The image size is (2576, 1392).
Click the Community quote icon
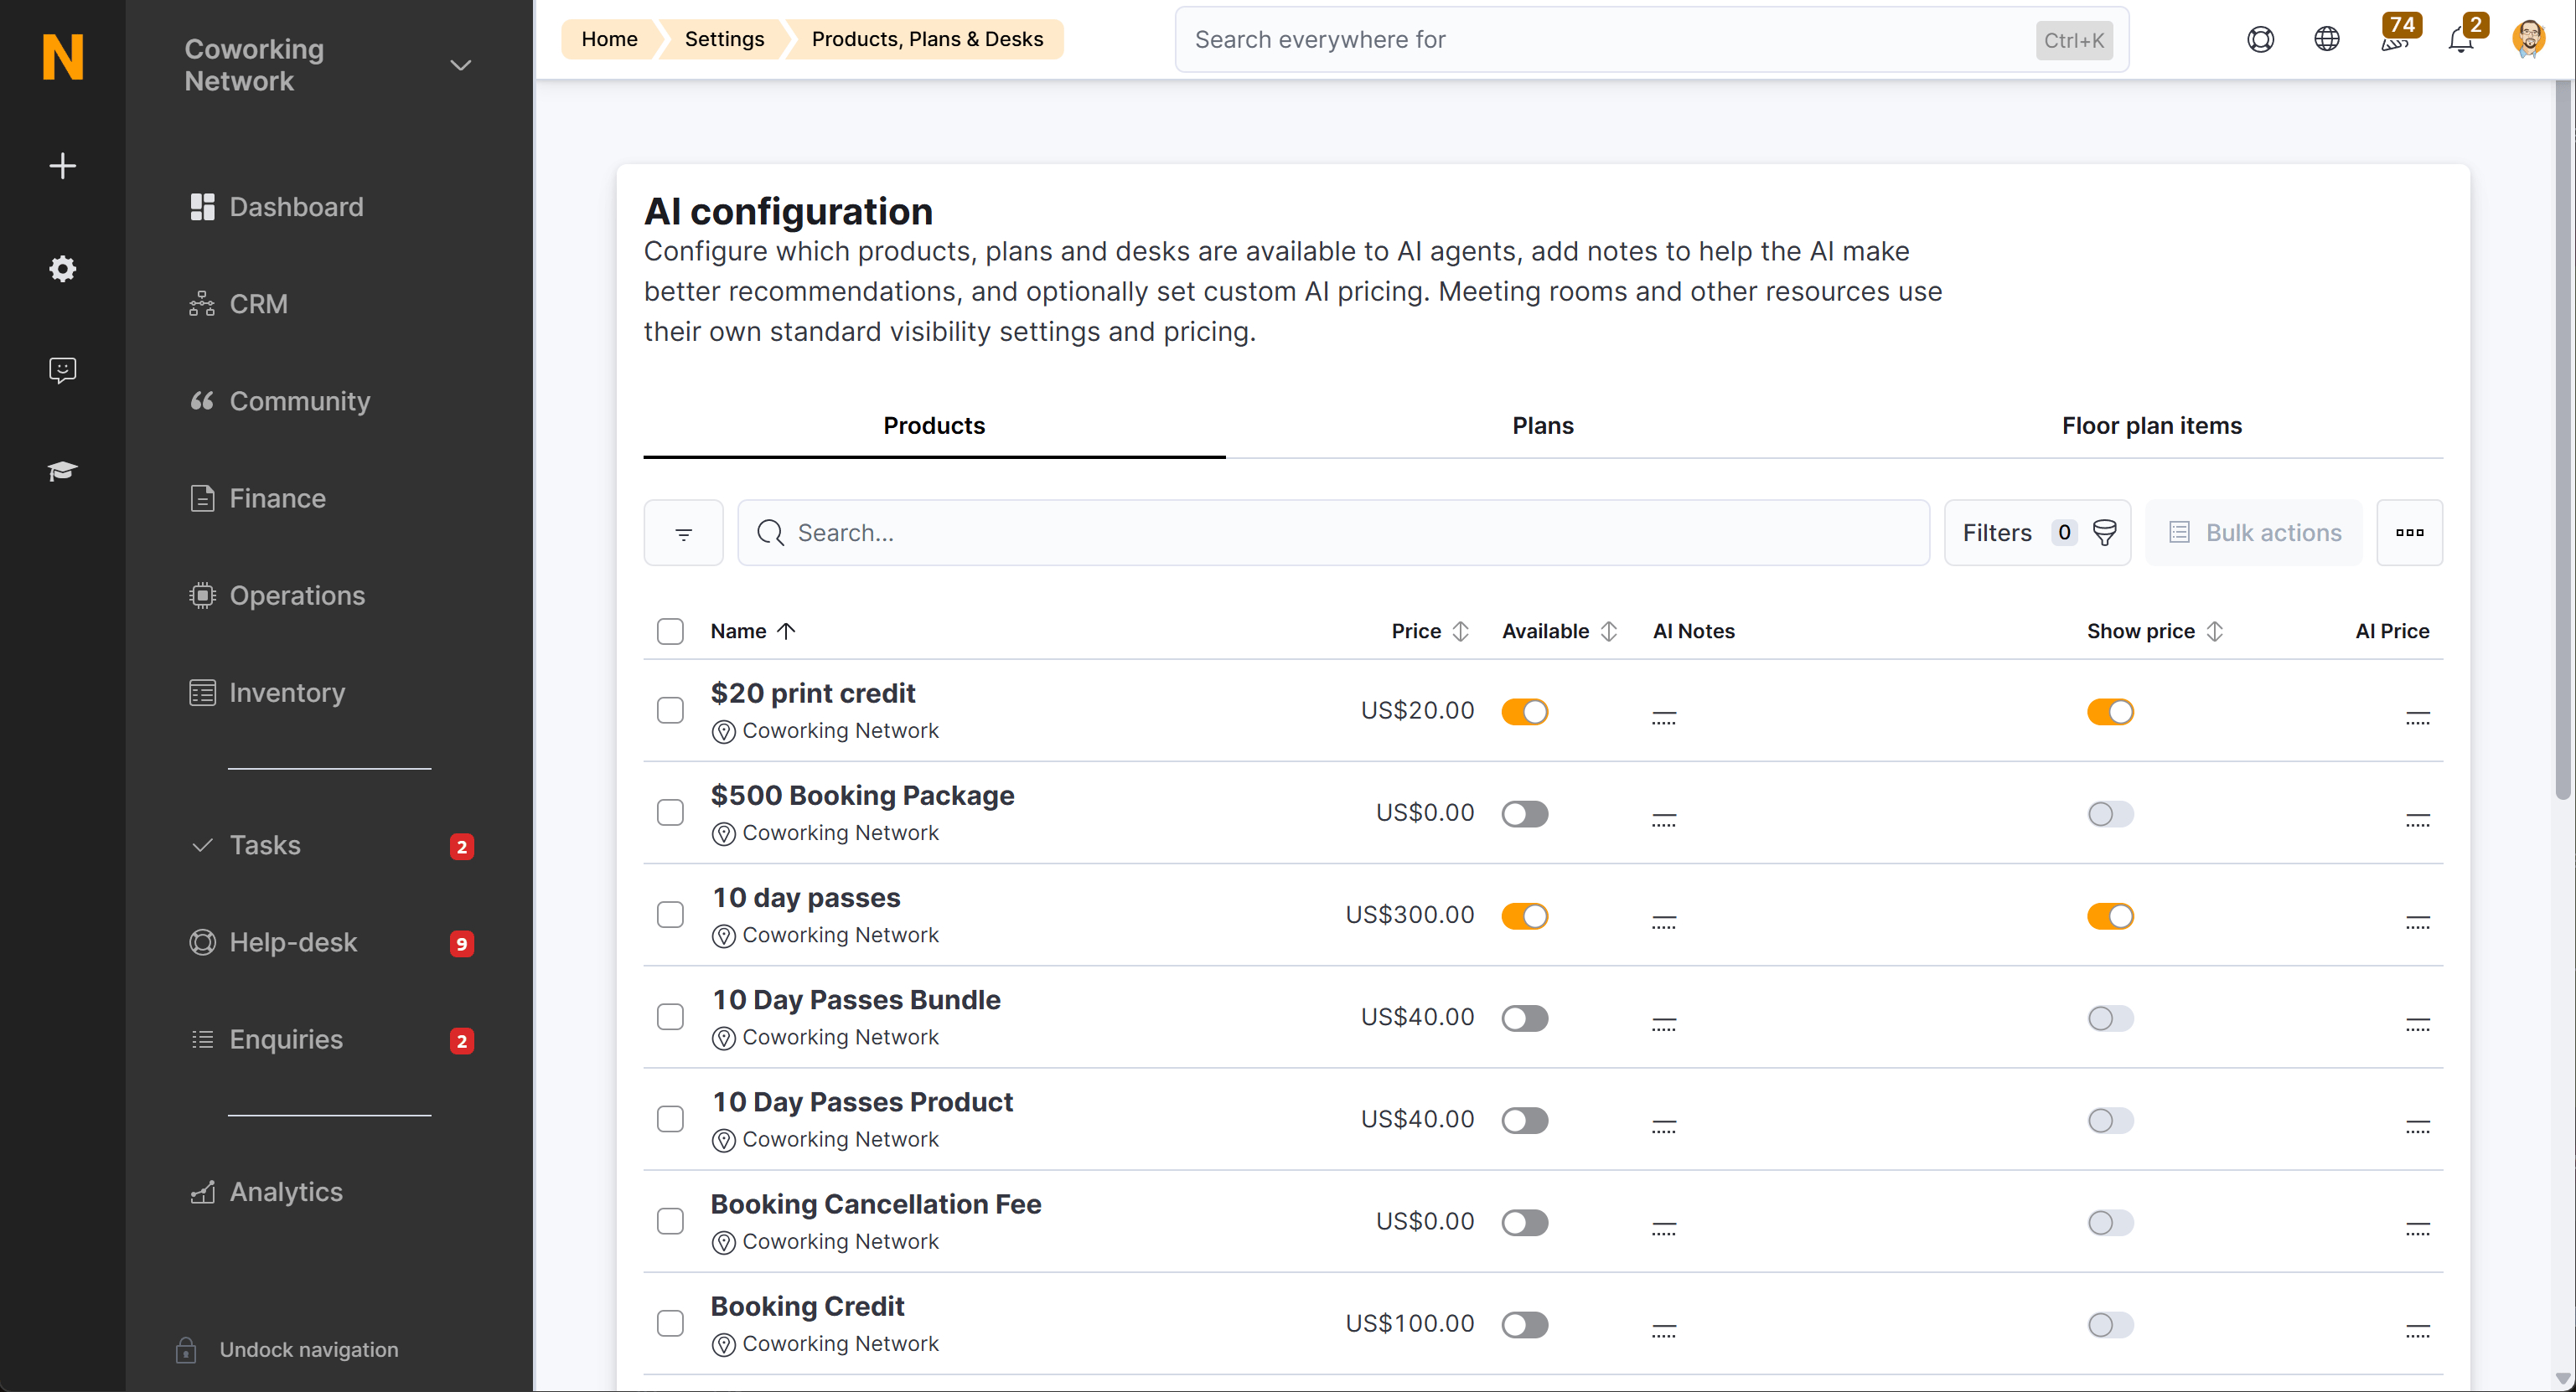pyautogui.click(x=202, y=400)
